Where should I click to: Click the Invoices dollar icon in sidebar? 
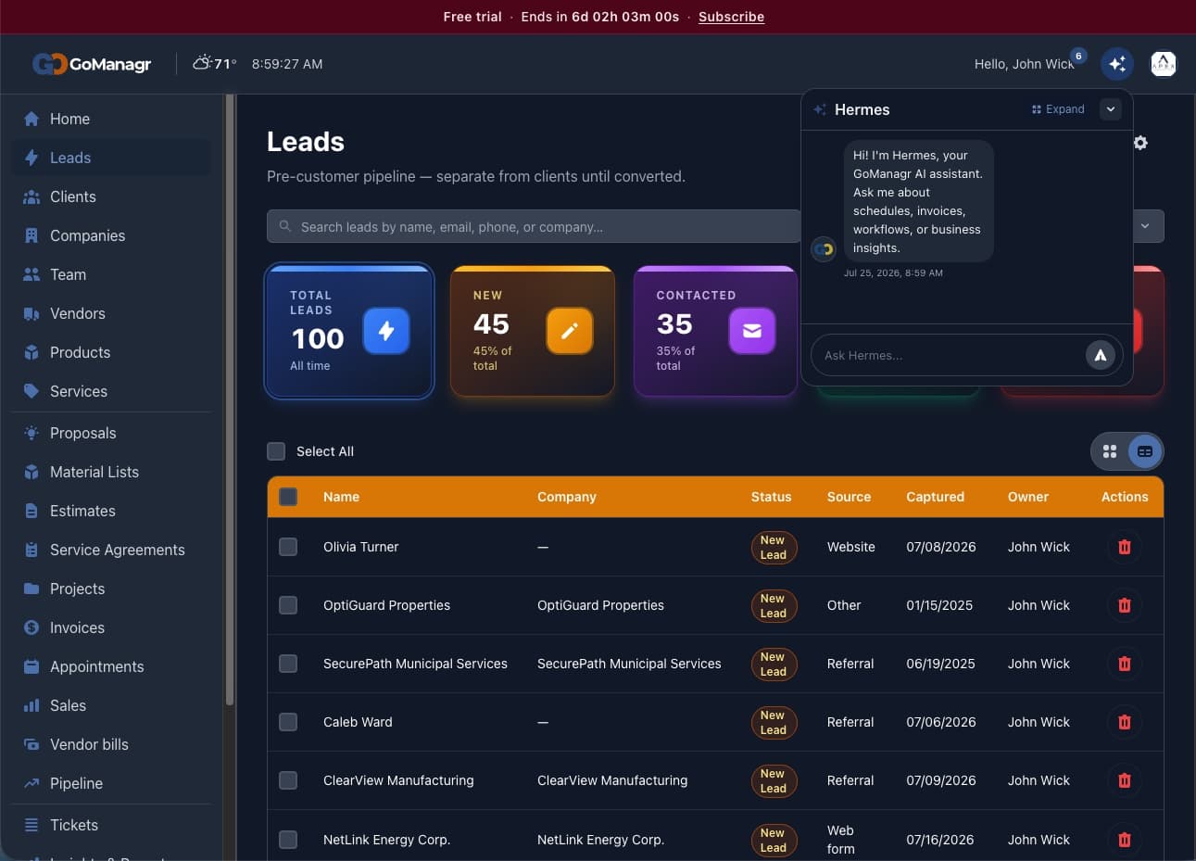click(31, 627)
